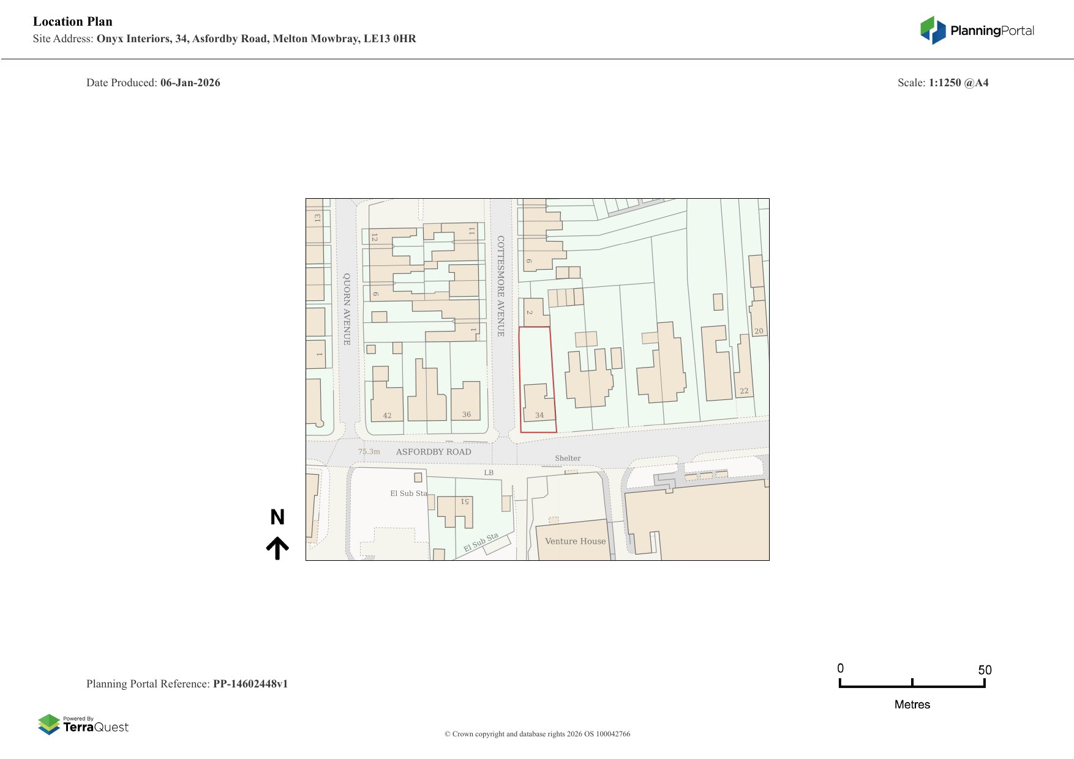The width and height of the screenshot is (1074, 759).
Task: Click the scale bar above Metres
Action: pos(912,684)
